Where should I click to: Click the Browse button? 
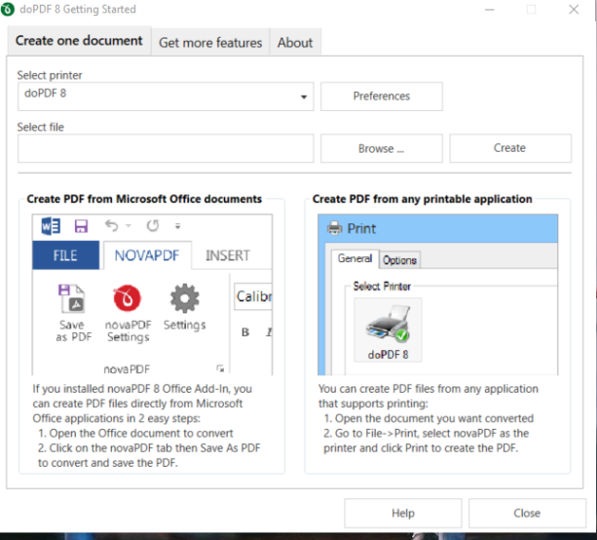[382, 148]
